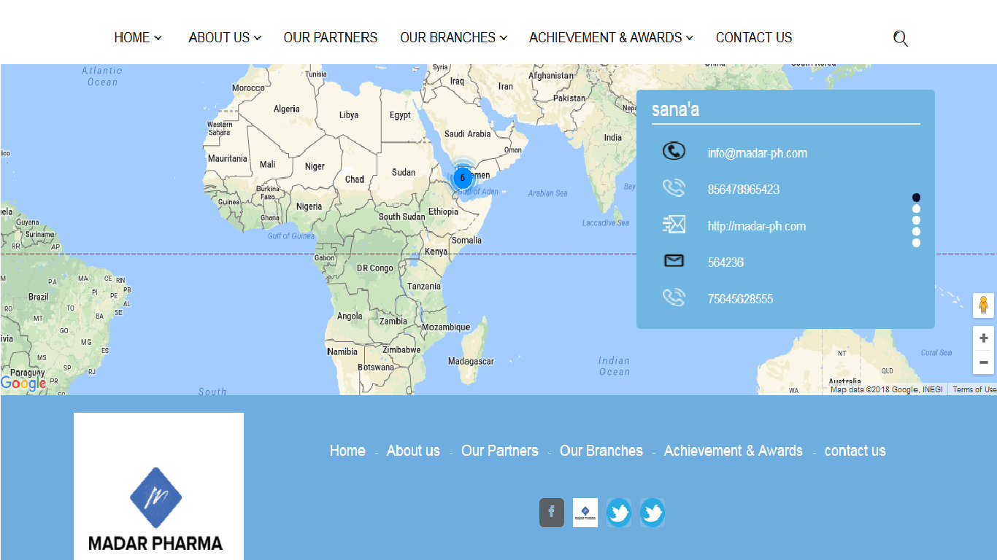Open the ABOUT US menu item
The width and height of the screenshot is (997, 560).
coord(219,37)
